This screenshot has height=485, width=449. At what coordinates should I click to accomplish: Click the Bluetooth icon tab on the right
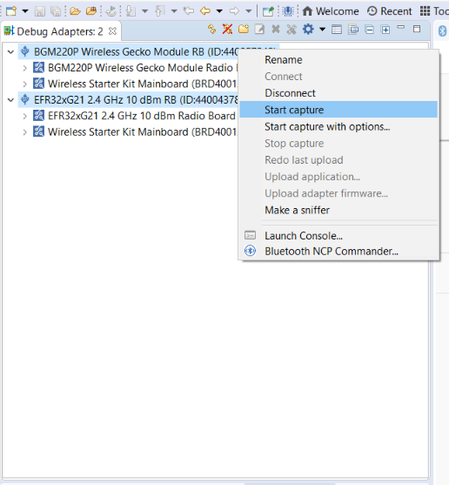(x=443, y=31)
